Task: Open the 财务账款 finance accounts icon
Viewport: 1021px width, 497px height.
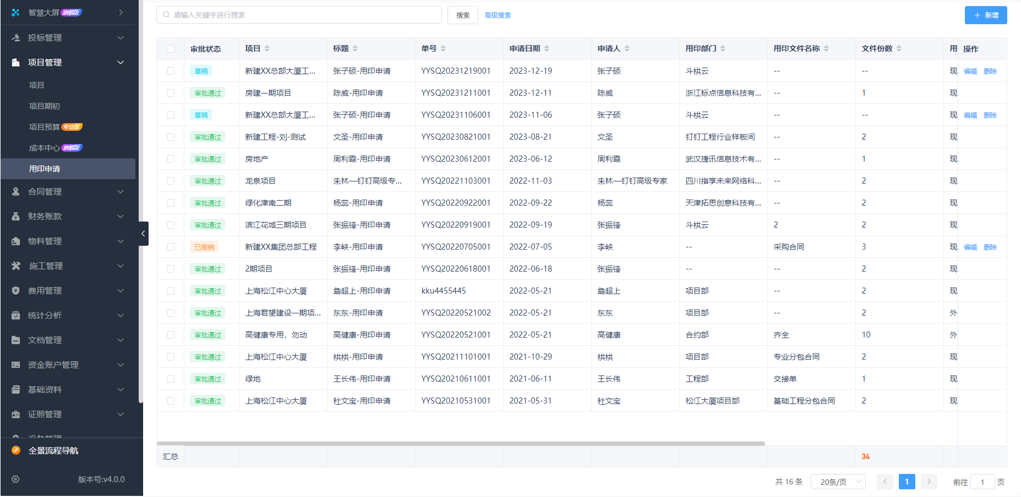Action: tap(15, 216)
